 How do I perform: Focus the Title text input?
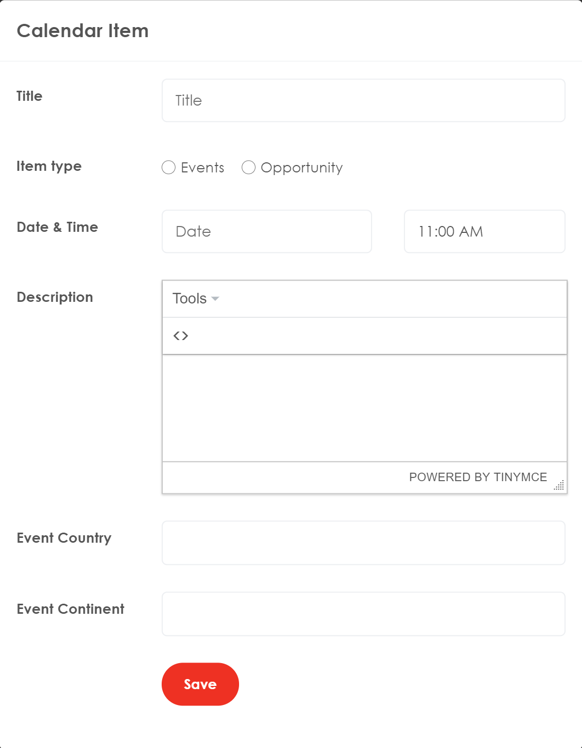pyautogui.click(x=364, y=100)
